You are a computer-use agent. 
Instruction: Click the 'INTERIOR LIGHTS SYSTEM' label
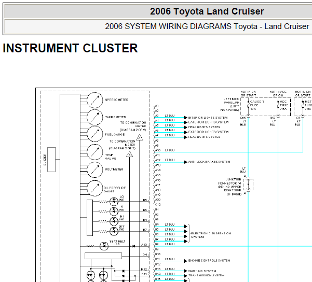pos(208,118)
